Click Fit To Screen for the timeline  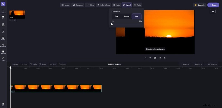(211, 64)
